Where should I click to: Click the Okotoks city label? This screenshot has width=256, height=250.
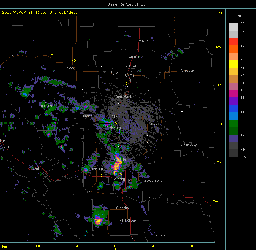[122, 208]
